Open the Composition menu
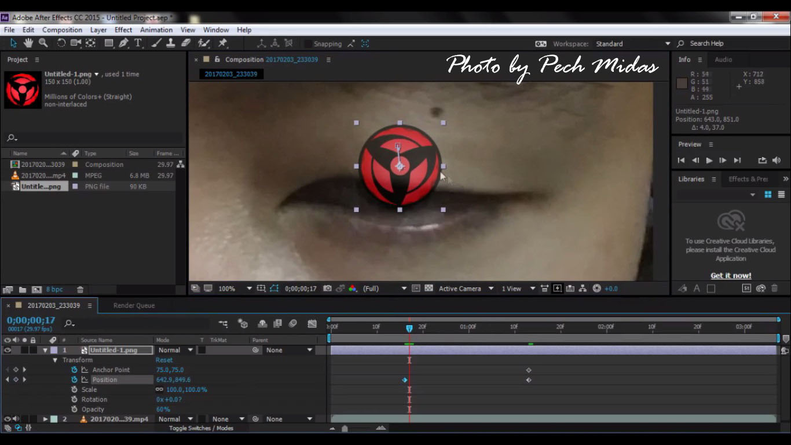 coord(62,30)
